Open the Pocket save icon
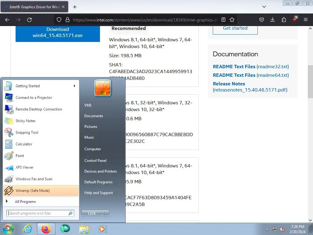The image size is (313, 235). (262, 20)
